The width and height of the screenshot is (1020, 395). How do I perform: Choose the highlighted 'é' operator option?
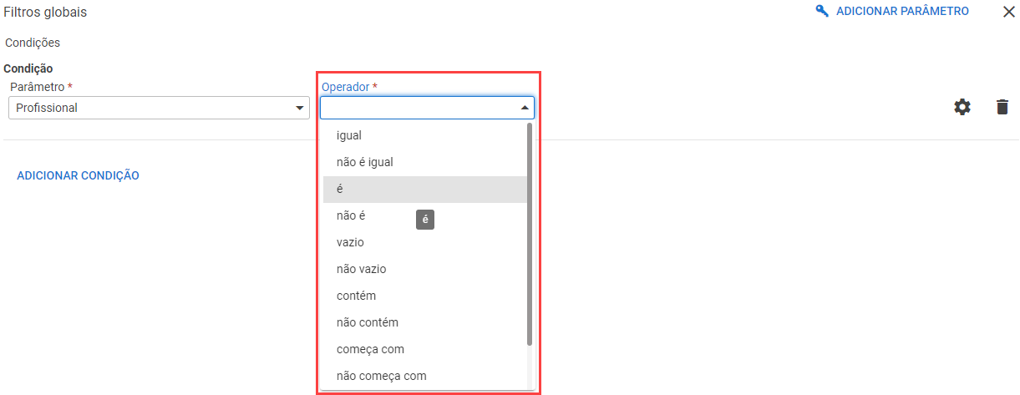(x=424, y=190)
